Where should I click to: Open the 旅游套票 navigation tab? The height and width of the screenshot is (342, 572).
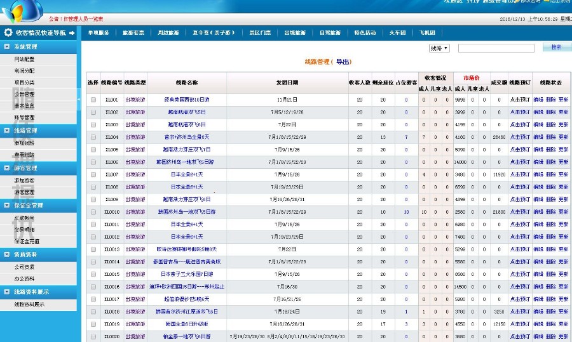point(133,33)
